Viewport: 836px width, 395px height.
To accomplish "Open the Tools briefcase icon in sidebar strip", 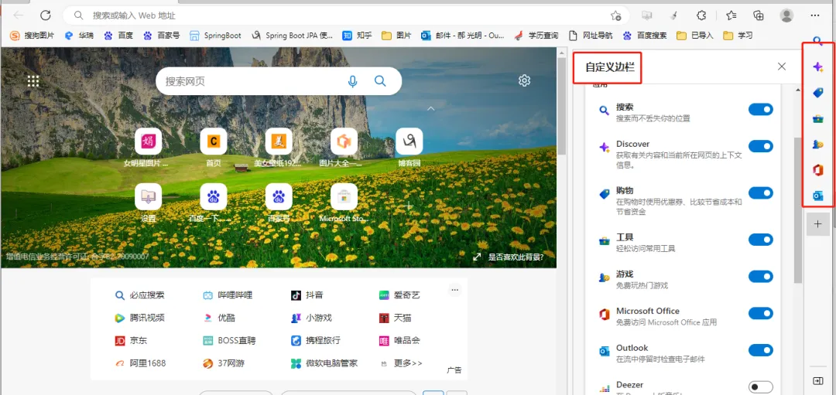I will (x=818, y=119).
